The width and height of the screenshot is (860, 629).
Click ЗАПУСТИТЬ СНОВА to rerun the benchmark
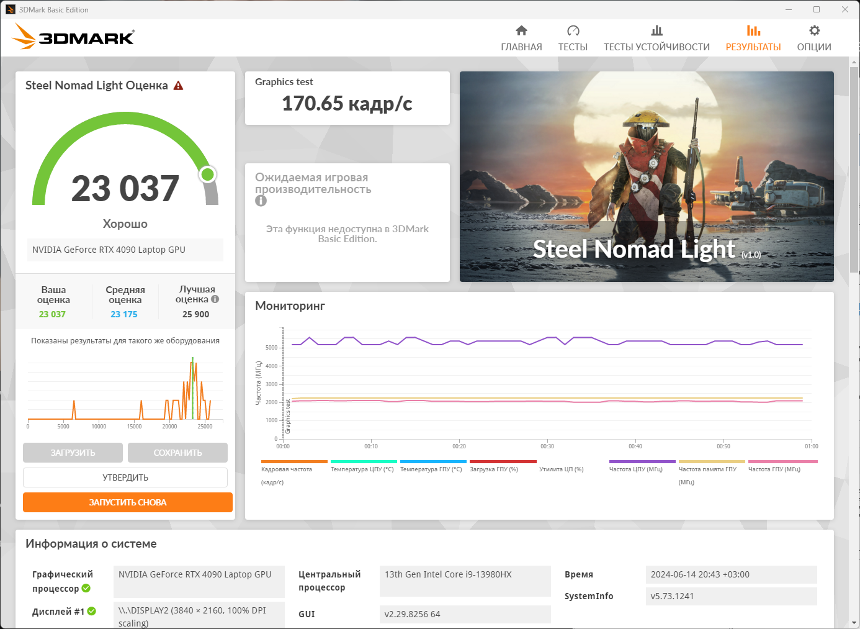(128, 502)
